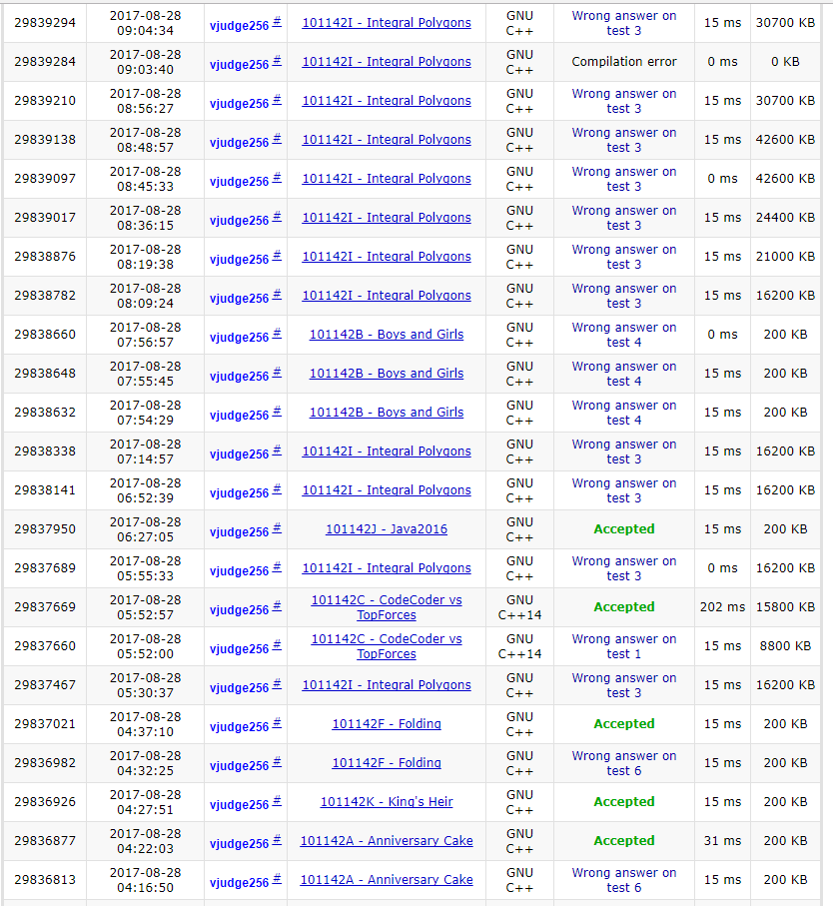Open 101142K - King's Heir problem link

[387, 802]
